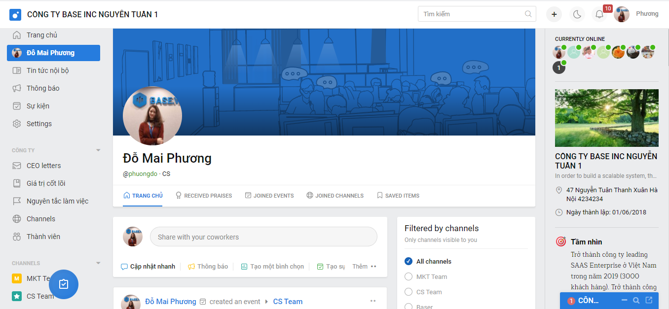
Task: Open CEO letters
Action: (44, 166)
